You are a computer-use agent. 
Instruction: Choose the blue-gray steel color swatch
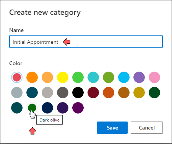17,93
